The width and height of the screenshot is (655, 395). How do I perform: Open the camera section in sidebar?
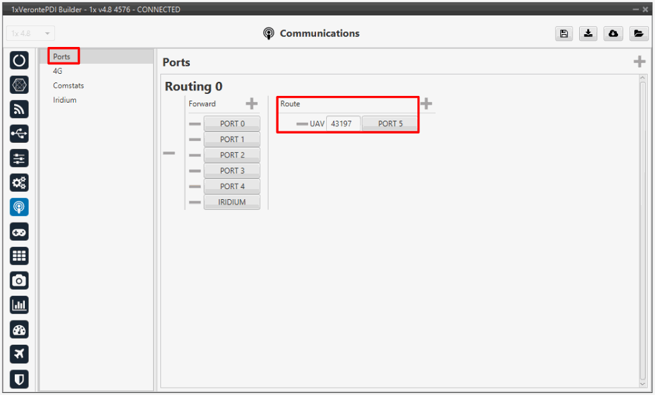[19, 280]
